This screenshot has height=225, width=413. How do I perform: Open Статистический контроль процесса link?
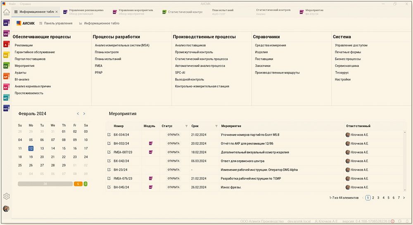pyautogui.click(x=201, y=59)
